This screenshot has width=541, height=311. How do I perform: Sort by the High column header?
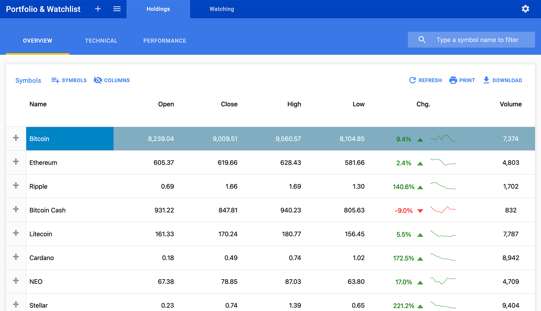294,104
